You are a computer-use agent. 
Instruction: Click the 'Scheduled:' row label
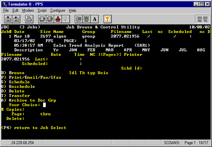coord(35,64)
